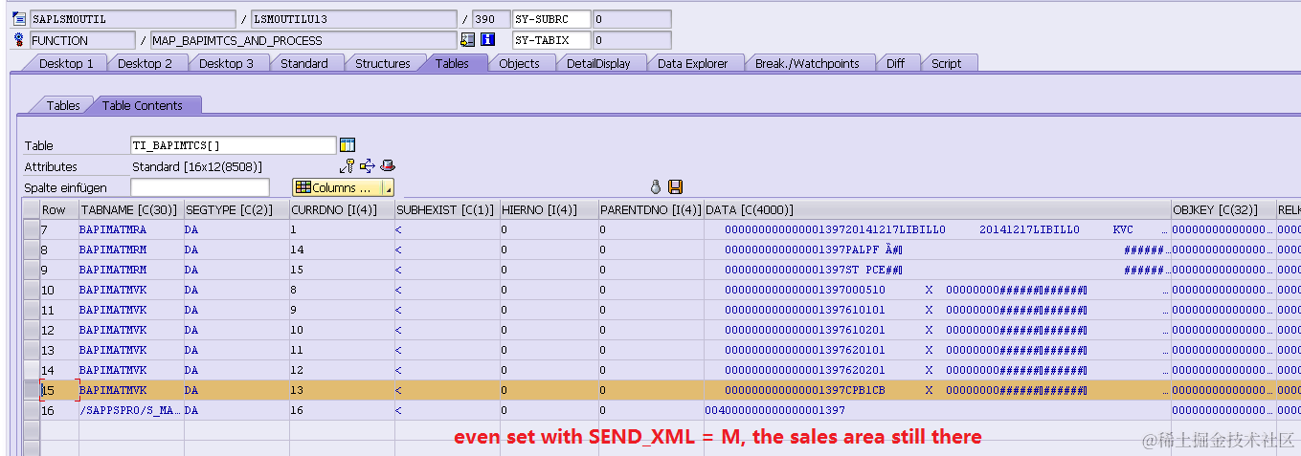Click /SAPPSPRO/S_MA... cell in row 16
Screen dimensions: 1301x456
[131, 410]
